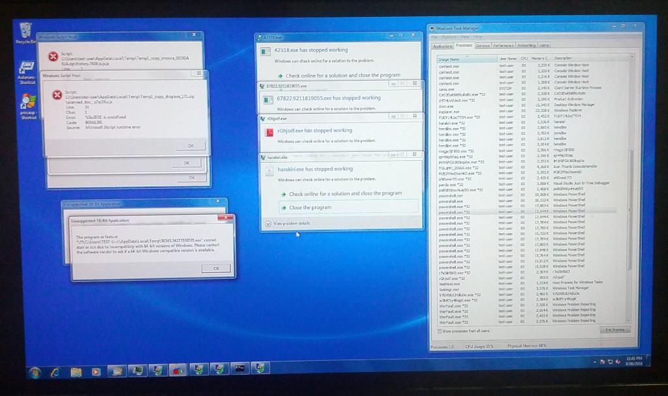This screenshot has width=668, height=396.
Task: Launch Internet Explorer from the taskbar
Action: pyautogui.click(x=55, y=372)
